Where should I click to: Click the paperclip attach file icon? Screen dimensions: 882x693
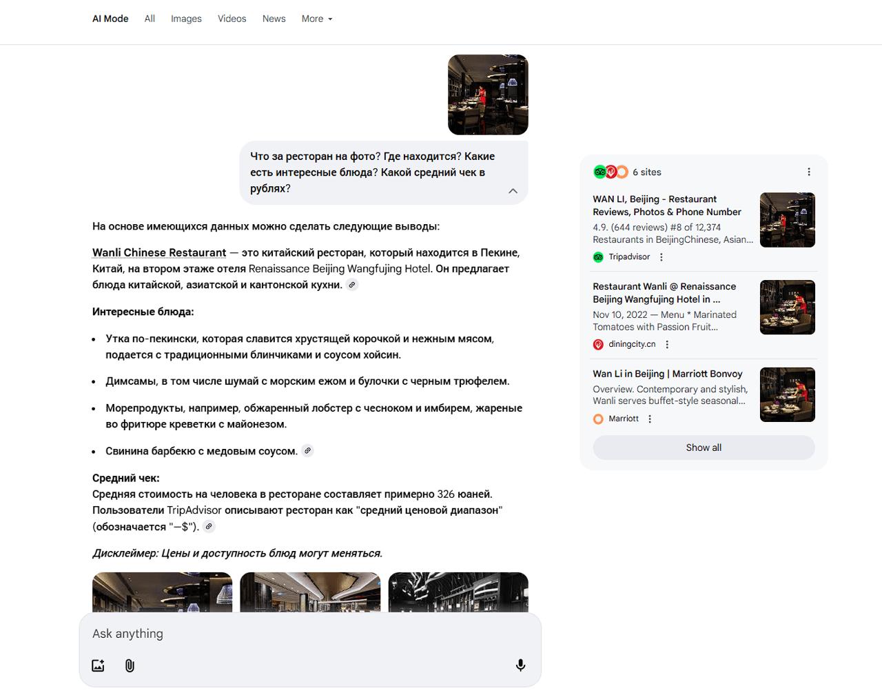click(x=130, y=665)
